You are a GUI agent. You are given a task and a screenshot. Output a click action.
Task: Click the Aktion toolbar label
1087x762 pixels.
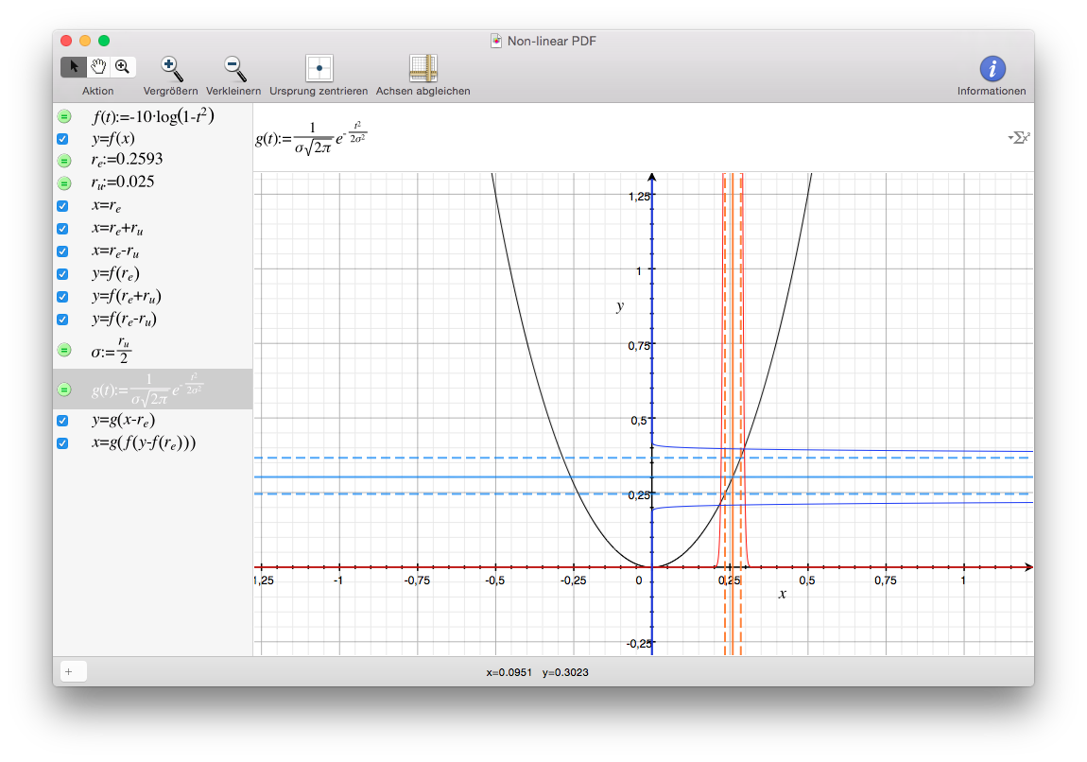point(97,91)
